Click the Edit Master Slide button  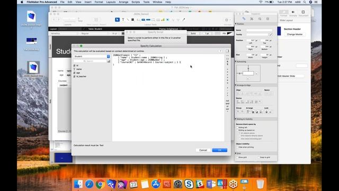tap(290, 76)
